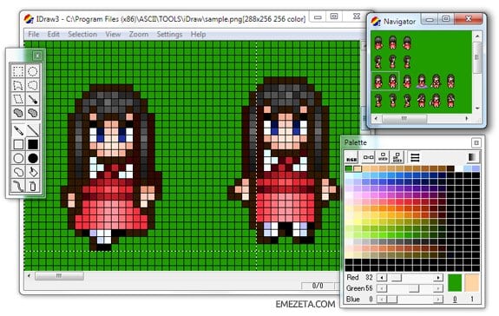This screenshot has width=499, height=316.
Task: Select the magic wand tool
Action: click(x=32, y=99)
